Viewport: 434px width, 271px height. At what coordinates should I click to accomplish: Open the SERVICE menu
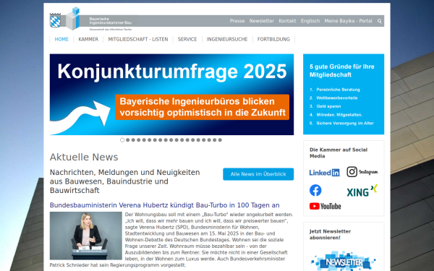click(187, 39)
